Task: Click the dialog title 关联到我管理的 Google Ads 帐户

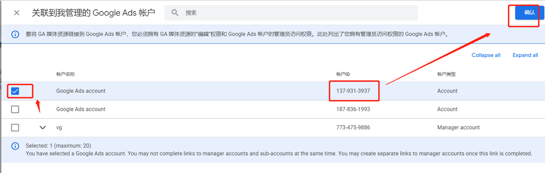Action: coord(93,13)
